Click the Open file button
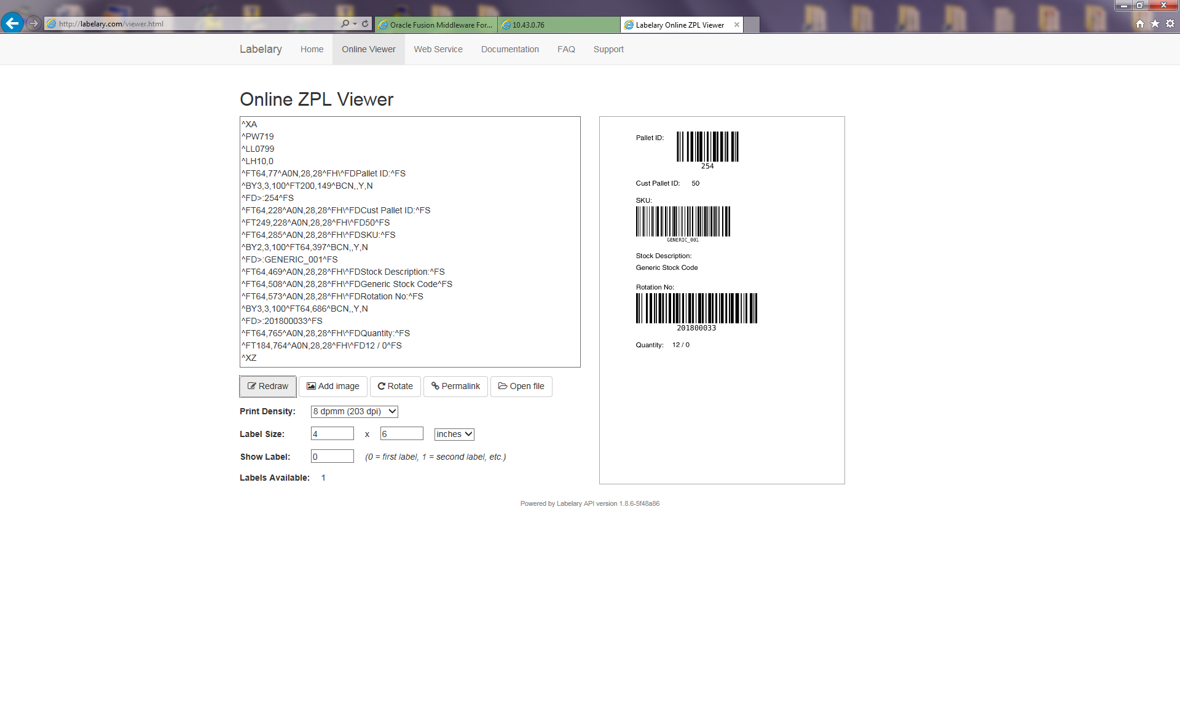Viewport: 1180px width, 713px height. click(x=521, y=386)
